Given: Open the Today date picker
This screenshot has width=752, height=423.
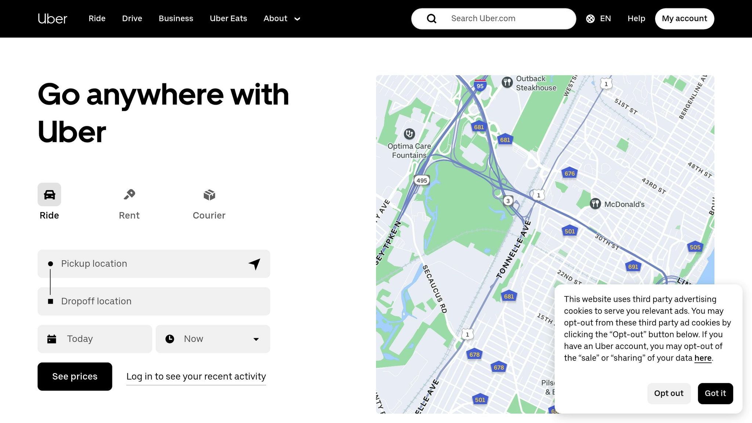Looking at the screenshot, I should point(95,339).
